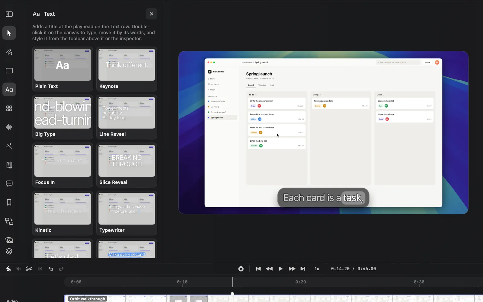Undo the last action
Viewport: 483px width, 302px height.
pyautogui.click(x=51, y=269)
